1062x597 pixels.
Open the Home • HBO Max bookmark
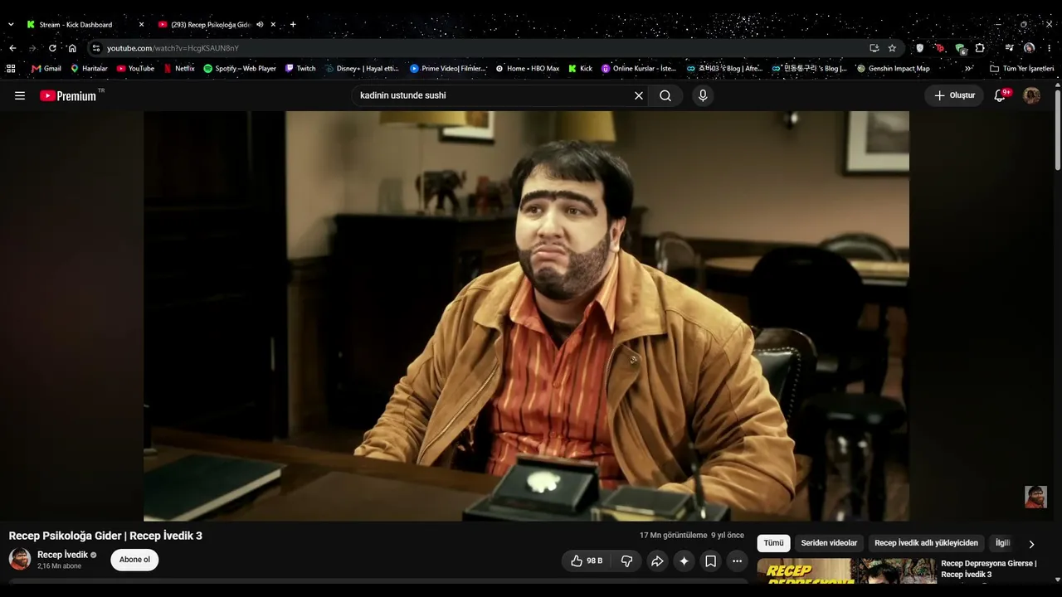(528, 69)
